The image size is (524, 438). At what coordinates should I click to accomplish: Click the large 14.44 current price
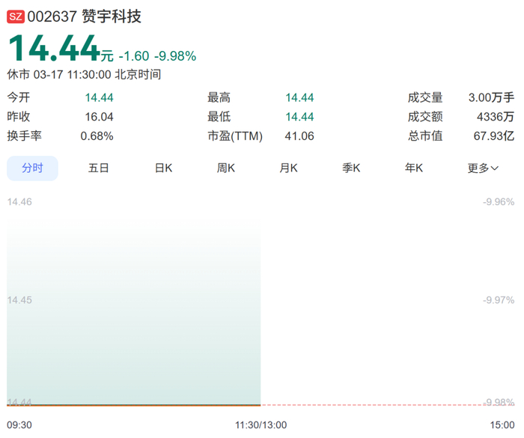pyautogui.click(x=54, y=49)
